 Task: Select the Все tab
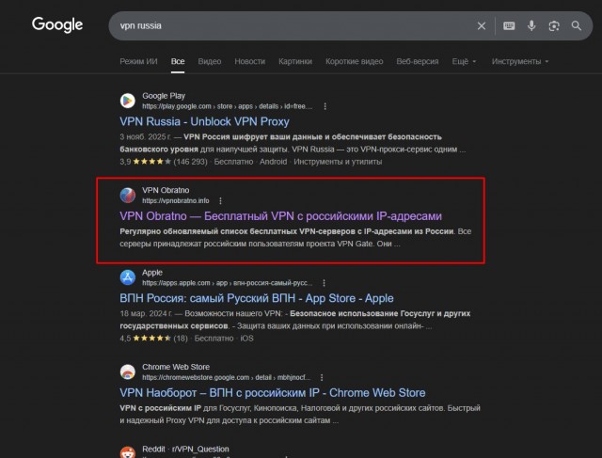coord(178,61)
